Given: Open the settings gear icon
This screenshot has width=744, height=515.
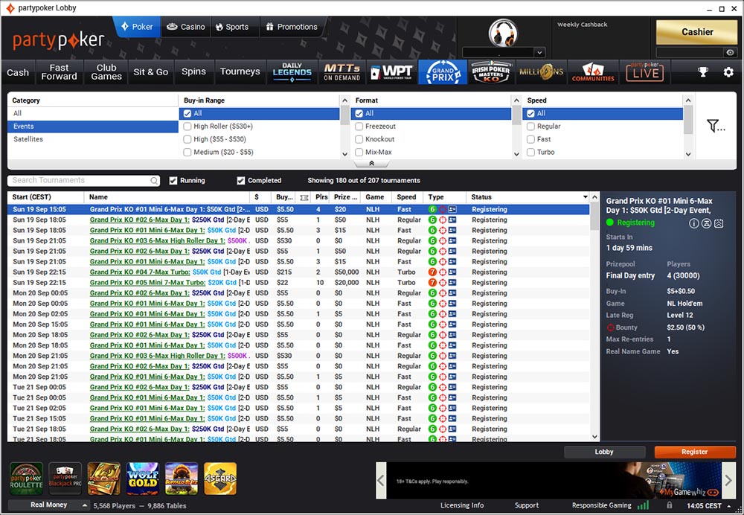Looking at the screenshot, I should (x=728, y=71).
